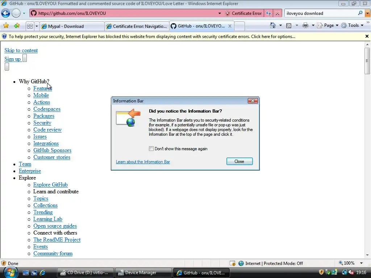Screen dimensions: 371x278
Task: Click the Show Desktop quick launch icon
Action: (x=26, y=273)
